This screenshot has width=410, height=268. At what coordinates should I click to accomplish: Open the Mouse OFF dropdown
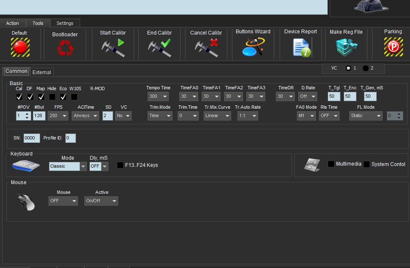tap(63, 201)
